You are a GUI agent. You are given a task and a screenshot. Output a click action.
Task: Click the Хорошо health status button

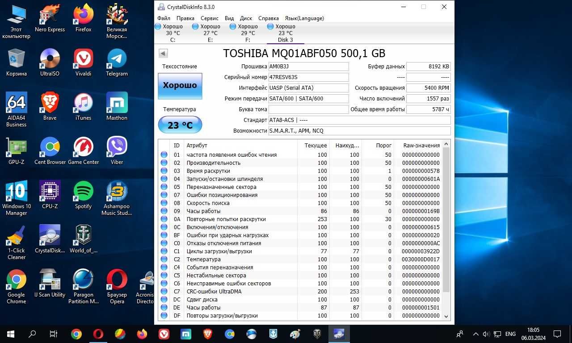click(x=180, y=85)
